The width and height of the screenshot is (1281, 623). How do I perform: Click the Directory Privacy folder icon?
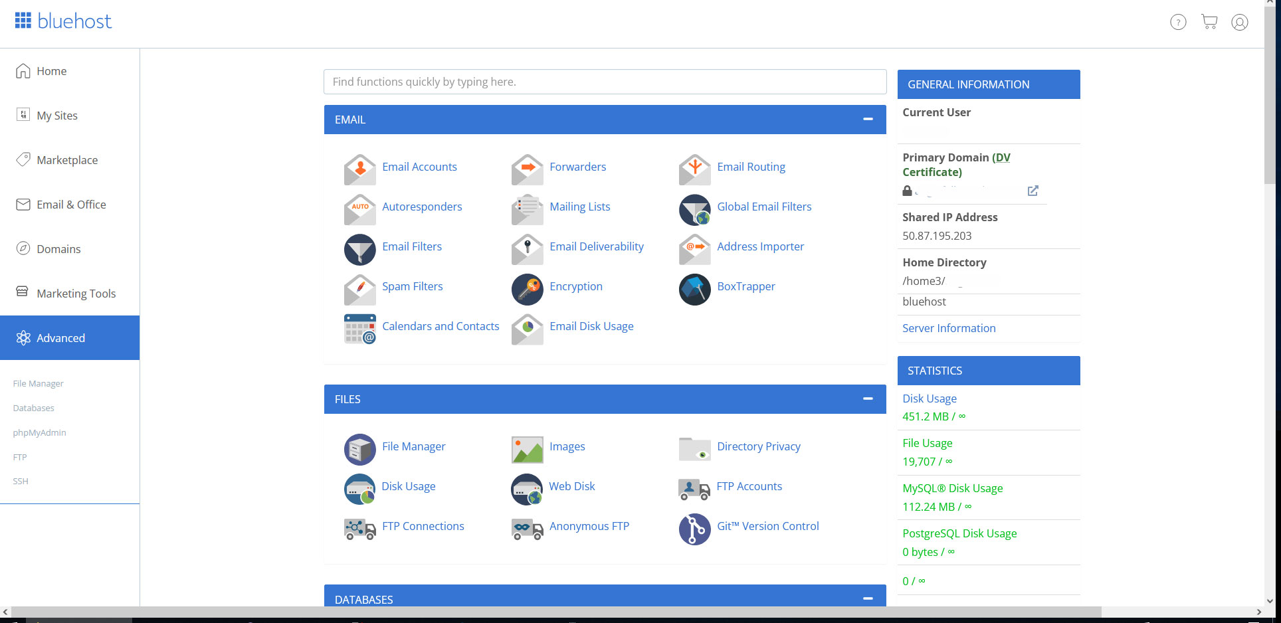tap(695, 449)
